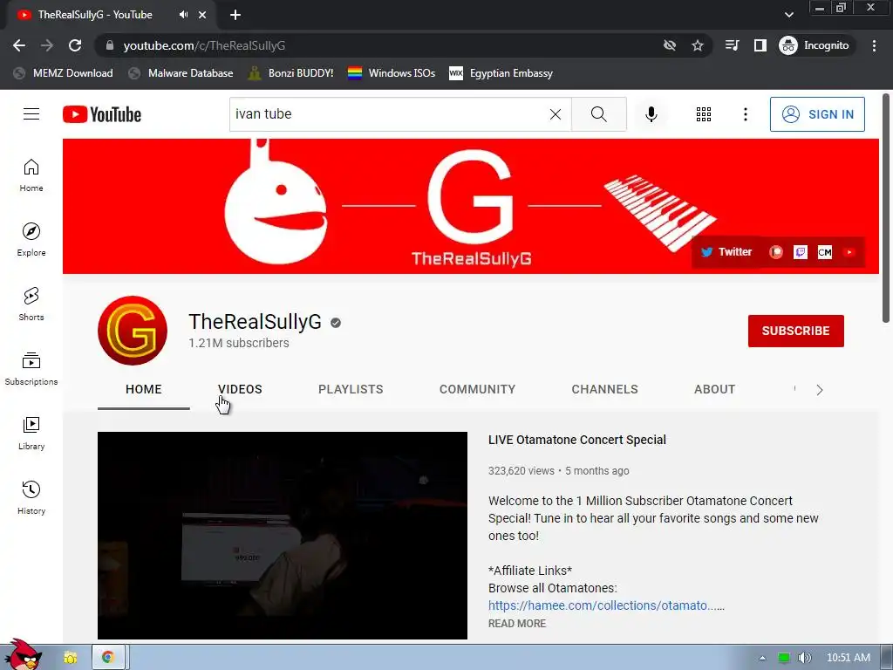893x670 pixels.
Task: Open Chrome three-dot menu
Action: 874,45
